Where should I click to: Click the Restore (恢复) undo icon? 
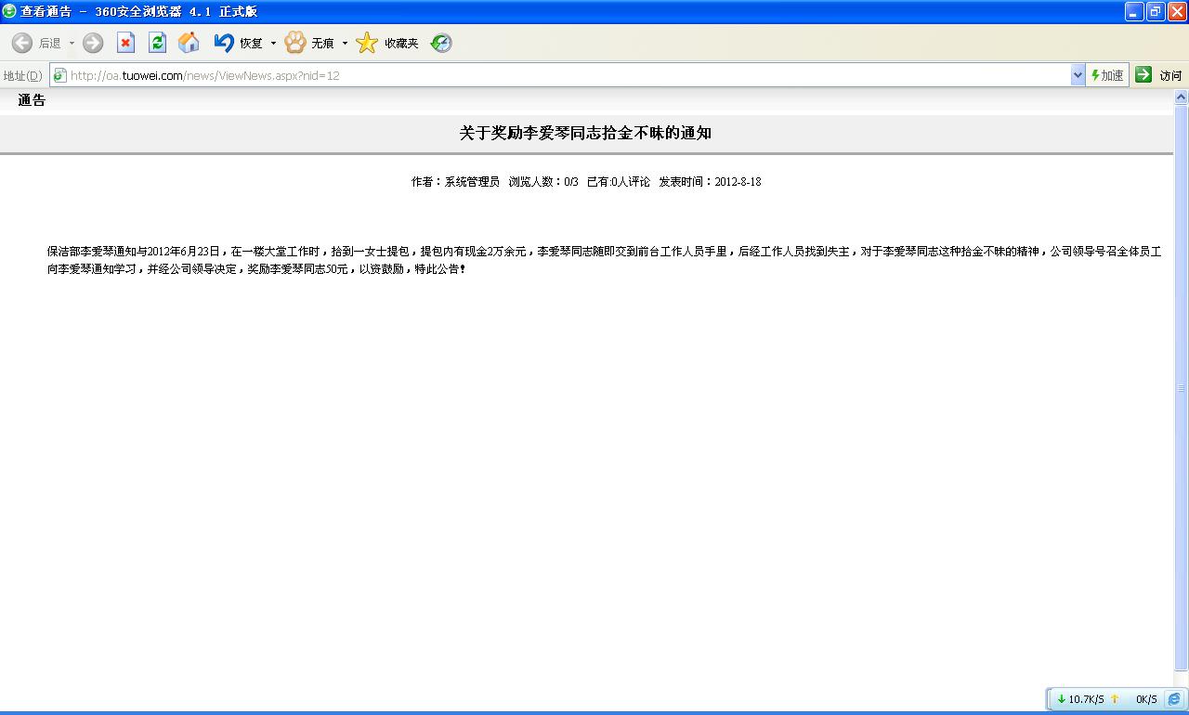point(224,43)
